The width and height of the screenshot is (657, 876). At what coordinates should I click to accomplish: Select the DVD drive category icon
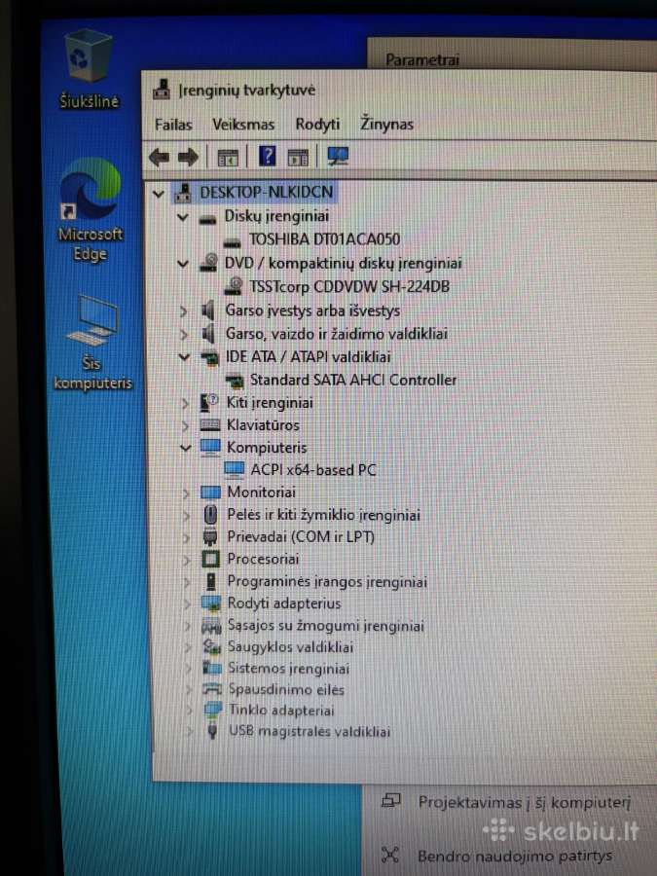tap(208, 263)
